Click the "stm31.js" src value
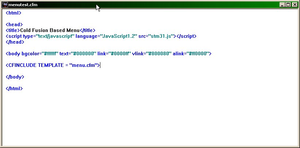 click(x=161, y=36)
